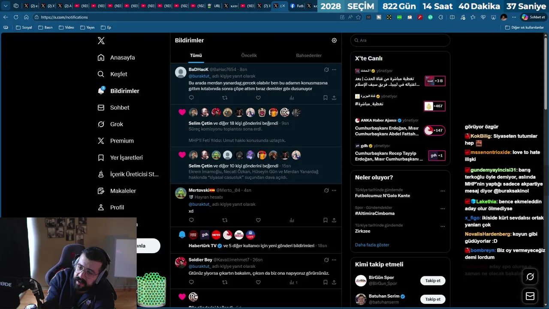Image resolution: width=549 pixels, height=309 pixels.
Task: Open İçerik Üreticisi Stüdyosu item
Action: 128,174
